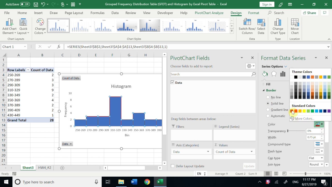Click the Save icon in the title bar
This screenshot has width=332, height=187.
(x=36, y=4)
